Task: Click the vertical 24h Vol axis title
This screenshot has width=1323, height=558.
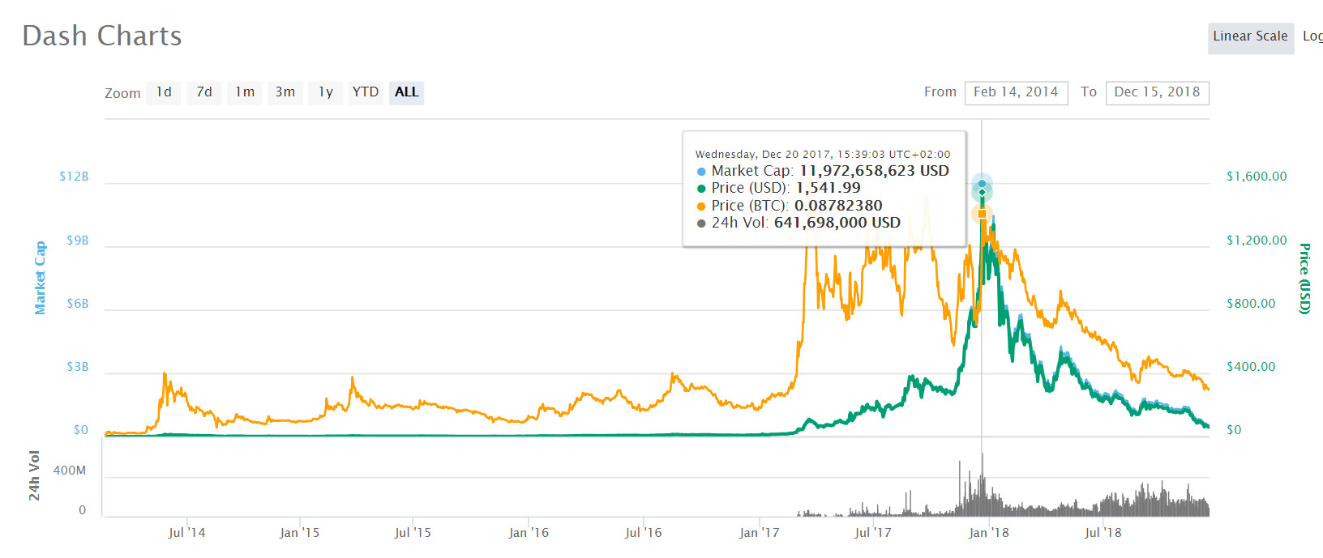Action: click(x=34, y=475)
